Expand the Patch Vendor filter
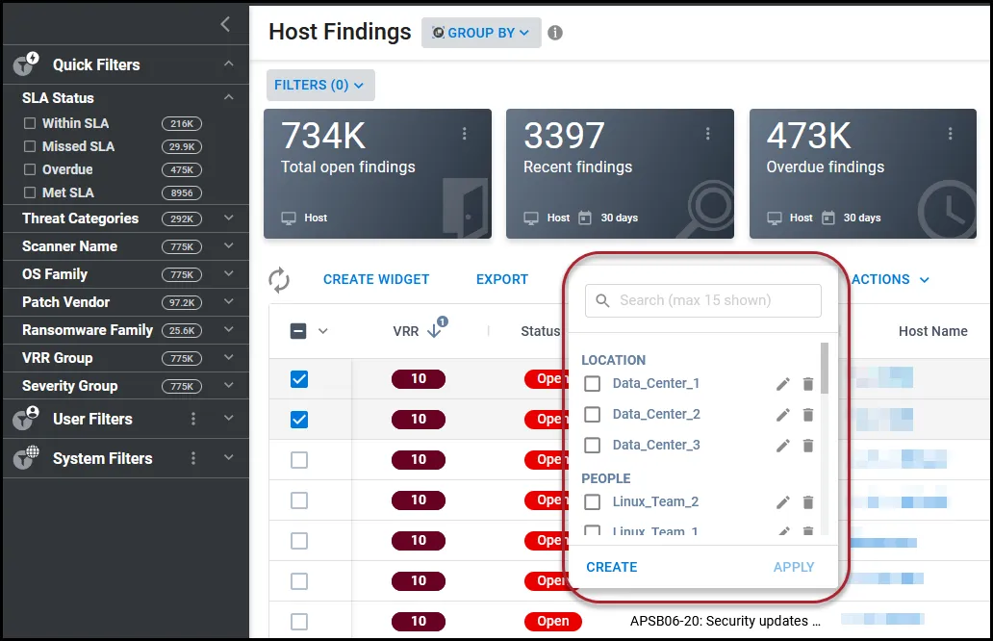The width and height of the screenshot is (993, 641). [x=229, y=301]
